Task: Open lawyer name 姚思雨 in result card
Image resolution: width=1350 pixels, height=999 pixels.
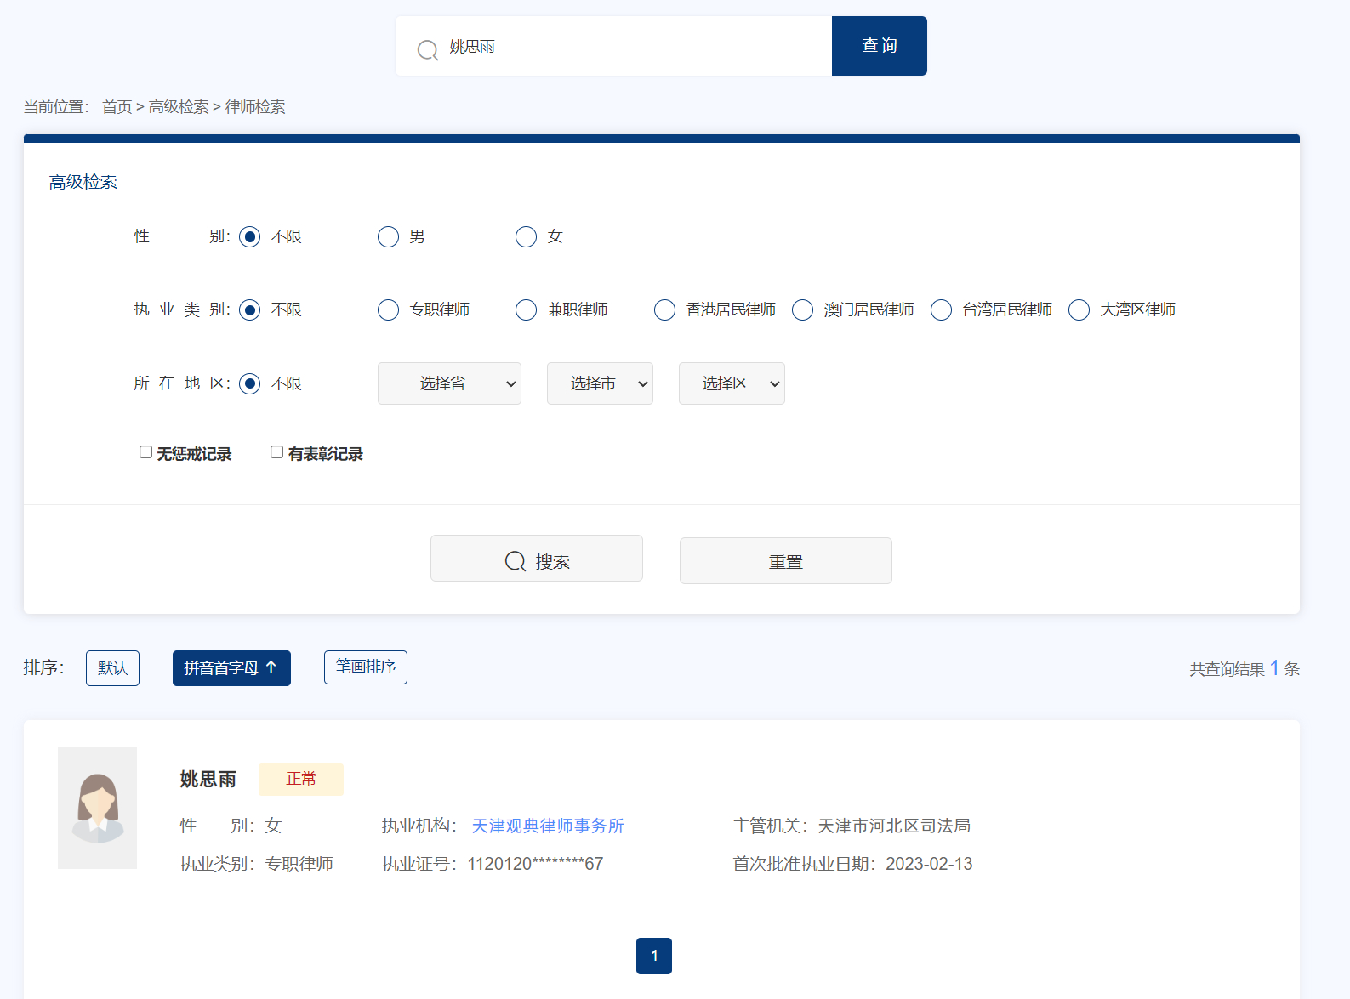Action: click(208, 780)
